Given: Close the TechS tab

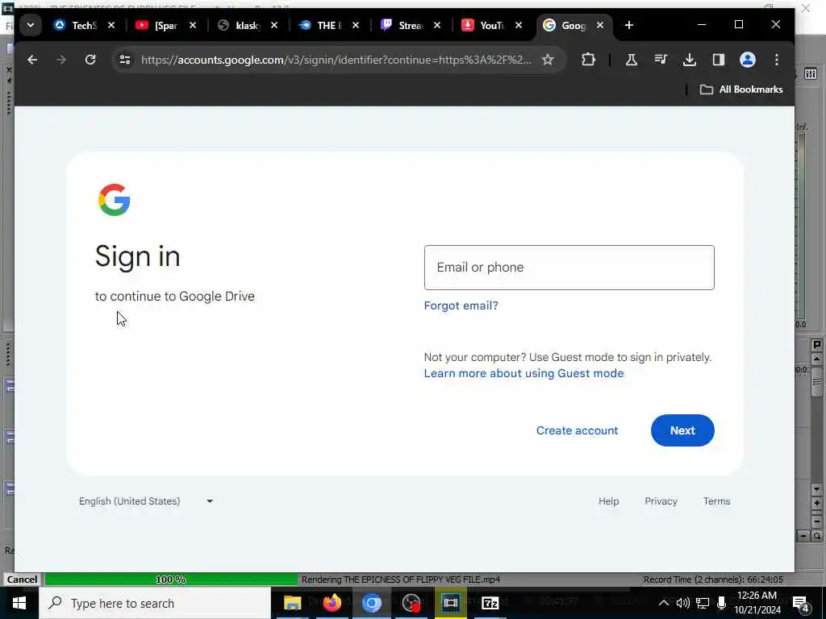Looking at the screenshot, I should click(111, 25).
